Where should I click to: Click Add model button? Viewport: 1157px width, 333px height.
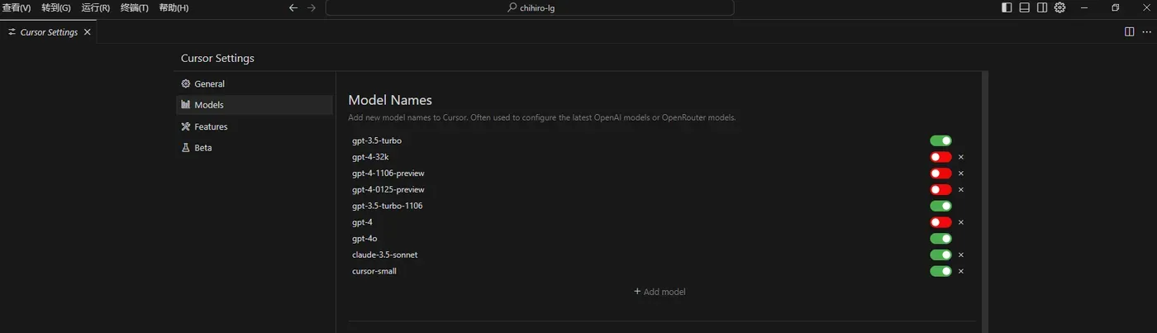tap(659, 292)
